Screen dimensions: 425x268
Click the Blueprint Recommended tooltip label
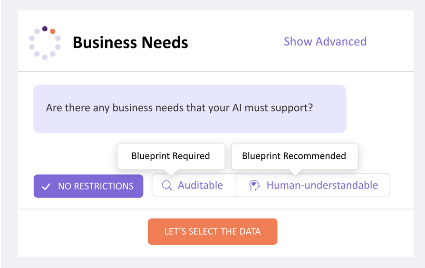coord(295,156)
